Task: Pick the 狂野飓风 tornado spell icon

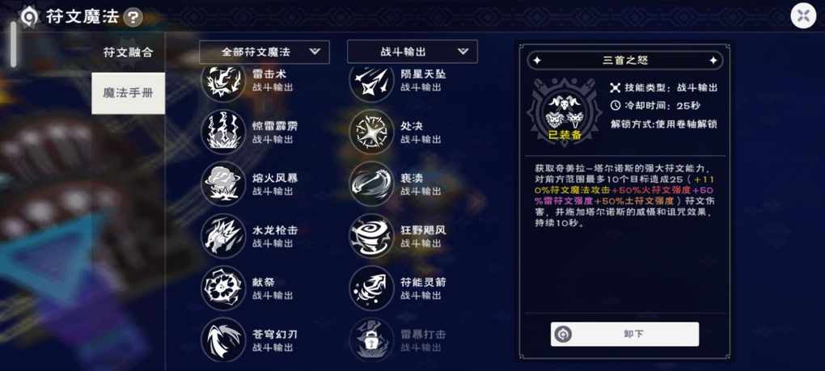Action: (x=371, y=236)
